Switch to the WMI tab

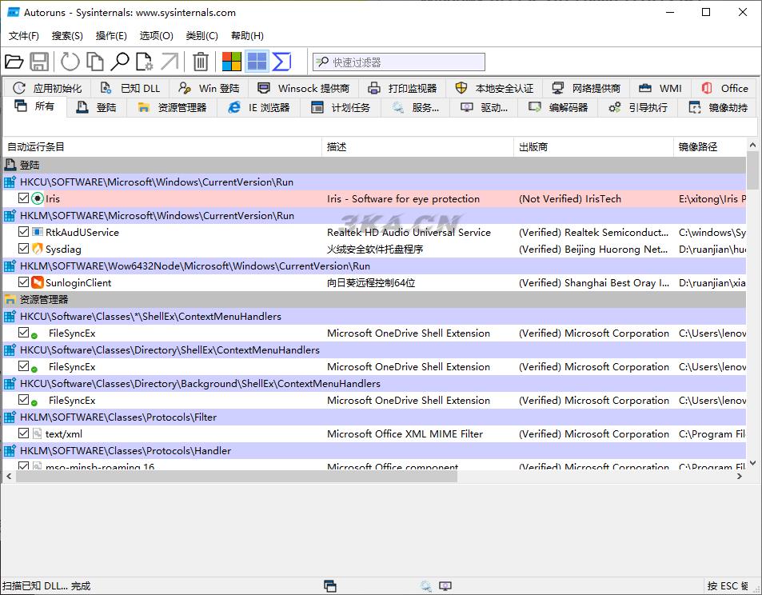pos(660,88)
